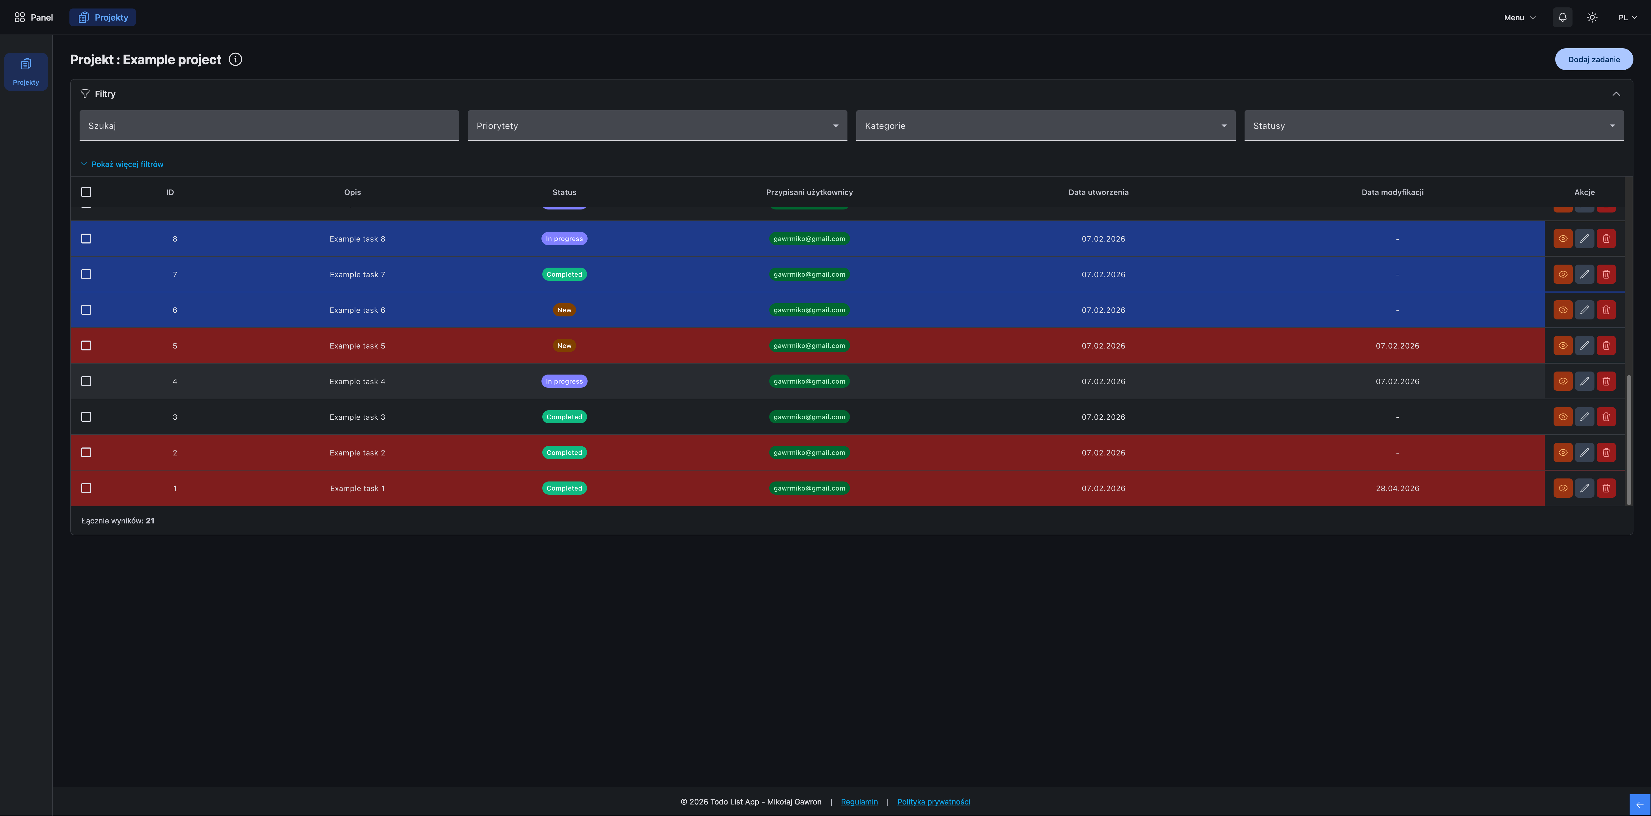View Example task 3 eye icon
1651x816 pixels.
point(1563,417)
